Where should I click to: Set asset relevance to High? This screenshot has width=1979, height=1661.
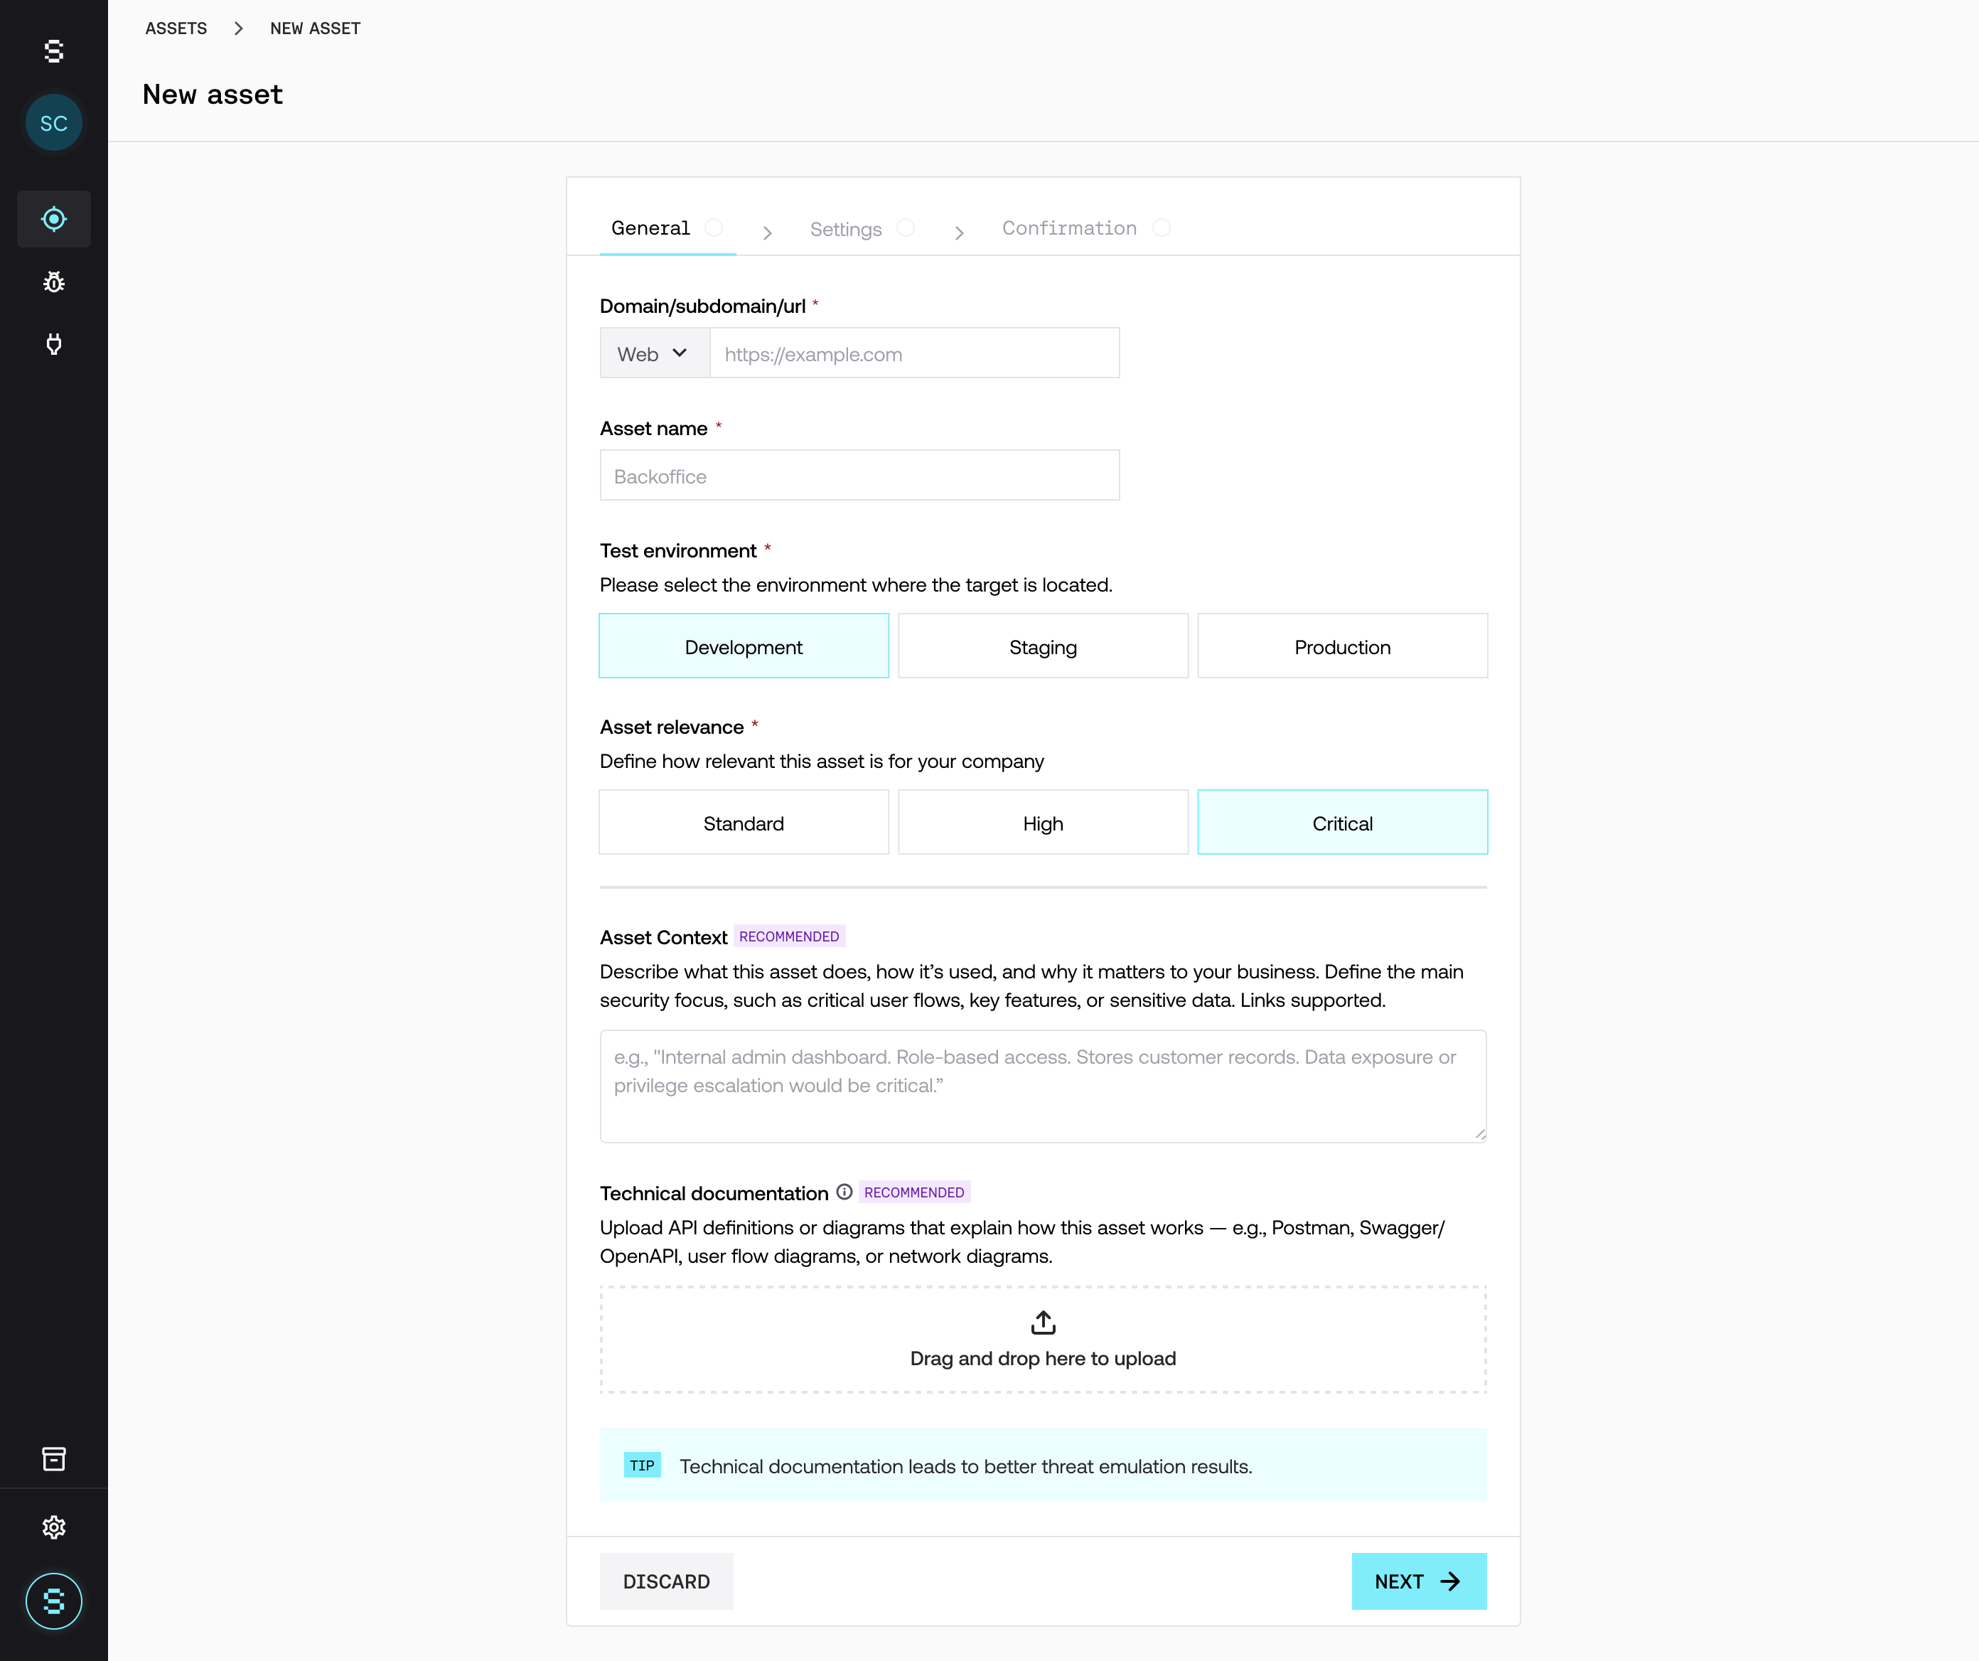tap(1042, 823)
